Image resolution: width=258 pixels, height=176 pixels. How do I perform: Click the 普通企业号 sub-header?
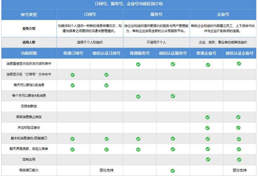(206, 53)
